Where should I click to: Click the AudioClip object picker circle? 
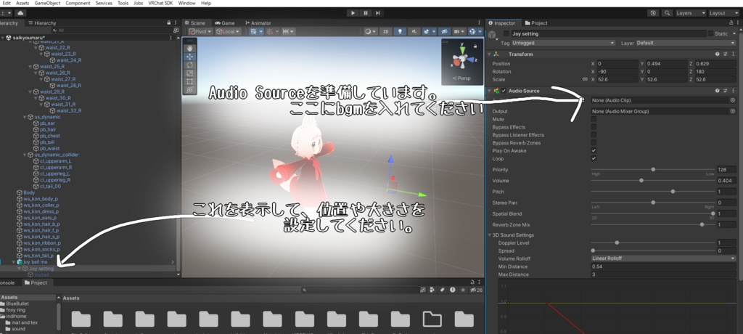click(x=733, y=100)
